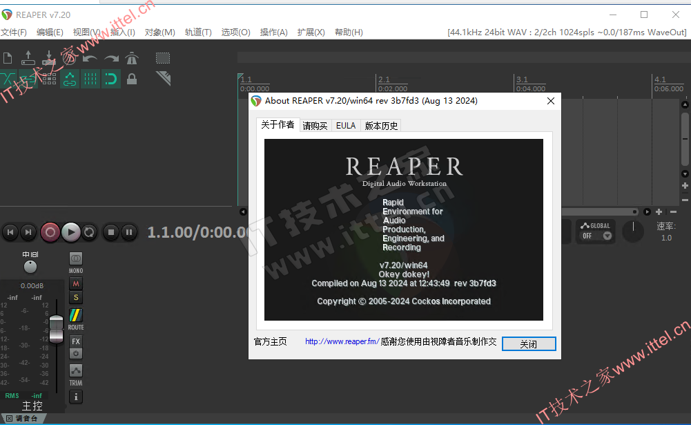
Task: Click the playrate value 1.0 field
Action: 666,238
